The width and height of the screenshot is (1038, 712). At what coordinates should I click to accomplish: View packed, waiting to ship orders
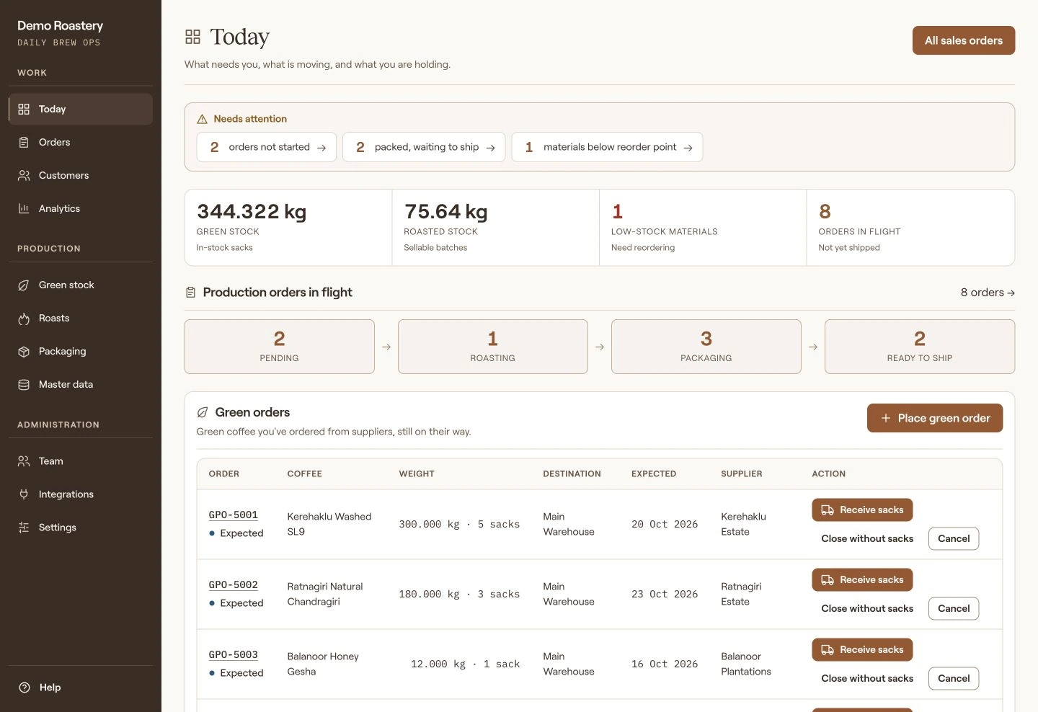(x=424, y=147)
